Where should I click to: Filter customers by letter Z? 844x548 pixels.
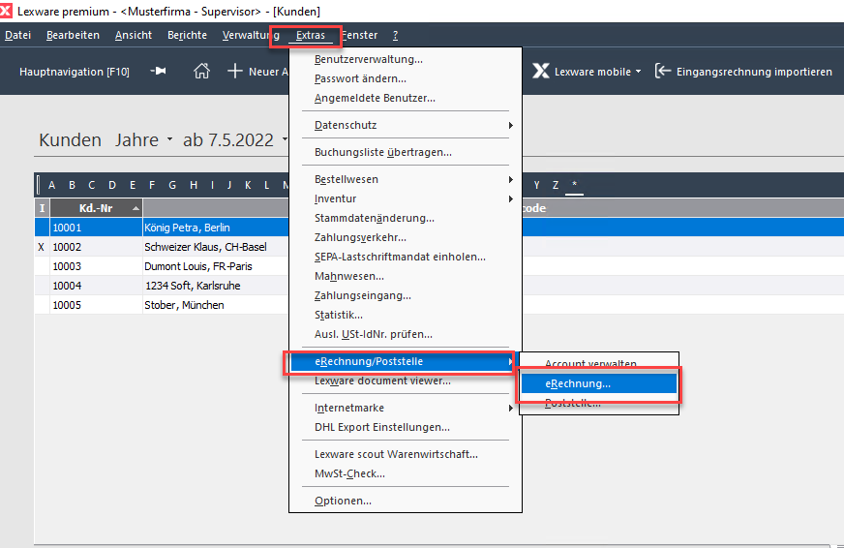coord(556,185)
